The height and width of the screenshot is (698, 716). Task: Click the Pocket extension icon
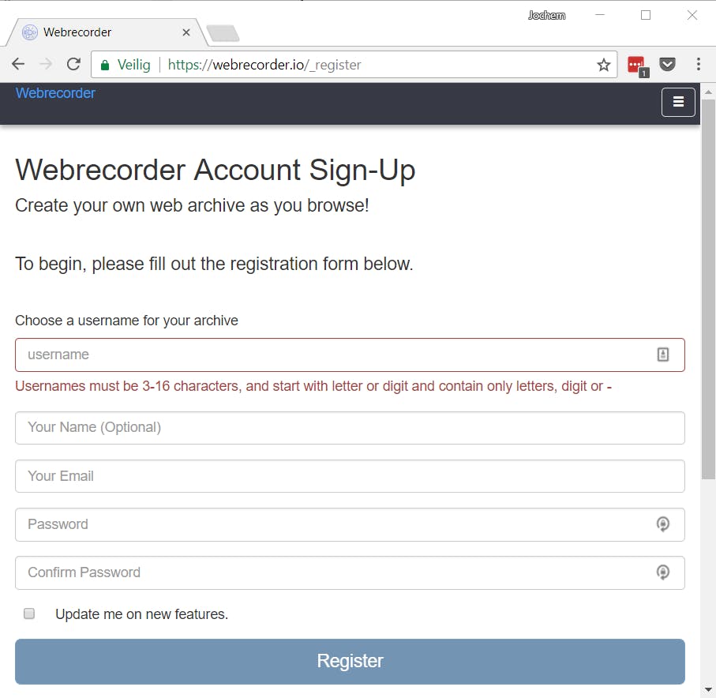pyautogui.click(x=668, y=65)
